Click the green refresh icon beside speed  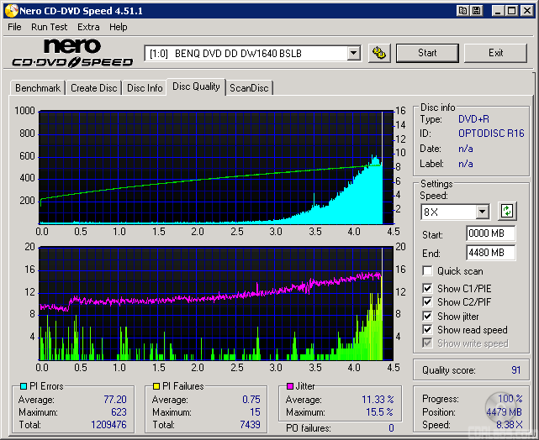point(507,212)
